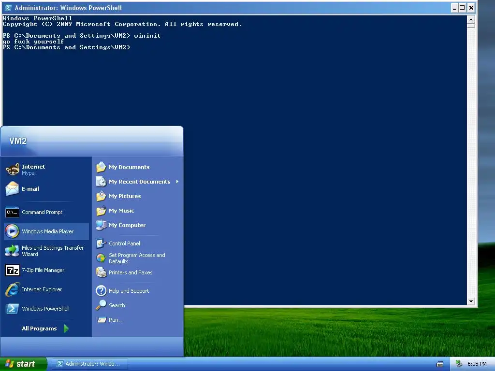
Task: Select My Pictures menu entry
Action: pos(125,196)
